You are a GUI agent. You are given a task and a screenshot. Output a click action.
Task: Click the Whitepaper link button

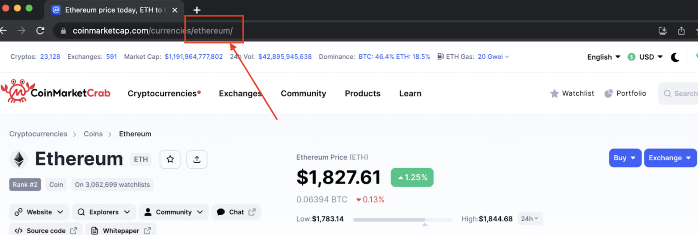121,231
